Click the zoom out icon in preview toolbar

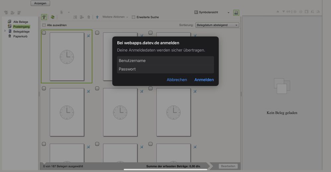tap(300, 12)
